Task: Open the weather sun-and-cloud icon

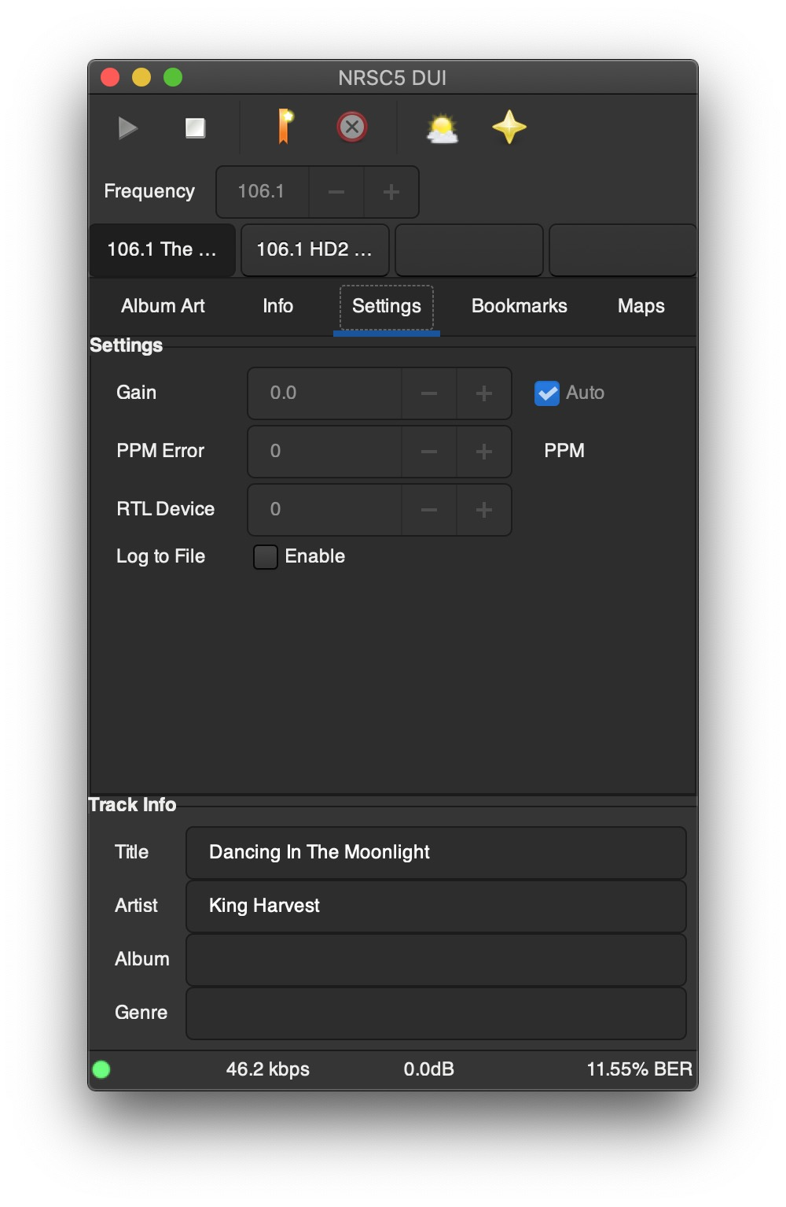Action: [x=443, y=128]
